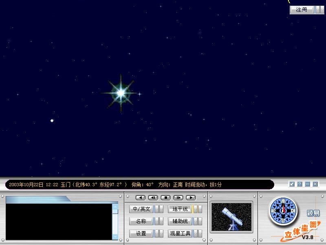Click the 颖易 brand text
The height and width of the screenshot is (245, 326).
coord(313,213)
